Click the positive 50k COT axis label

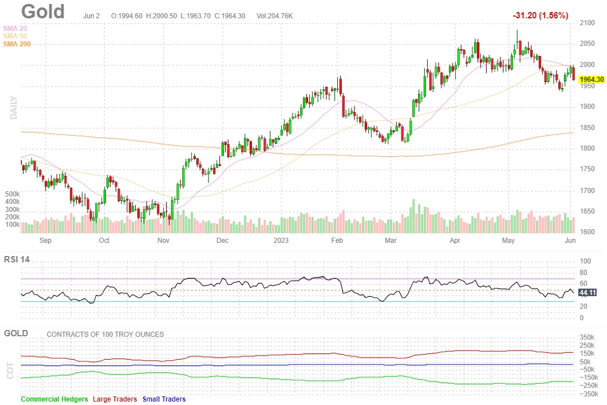(585, 362)
